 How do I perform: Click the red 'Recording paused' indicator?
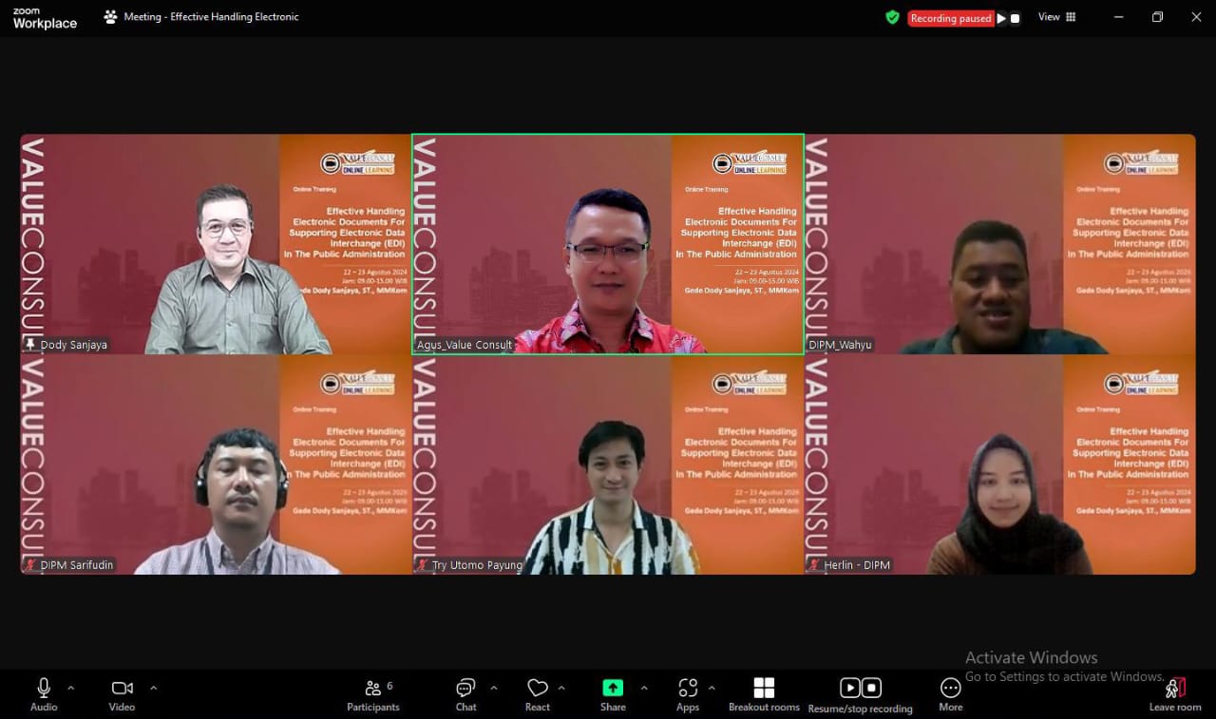point(950,18)
